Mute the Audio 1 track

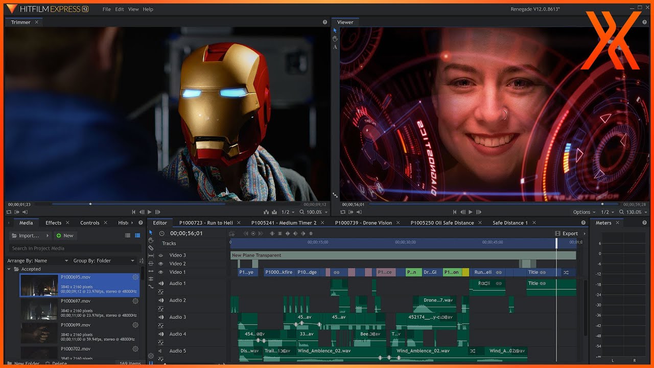161,283
